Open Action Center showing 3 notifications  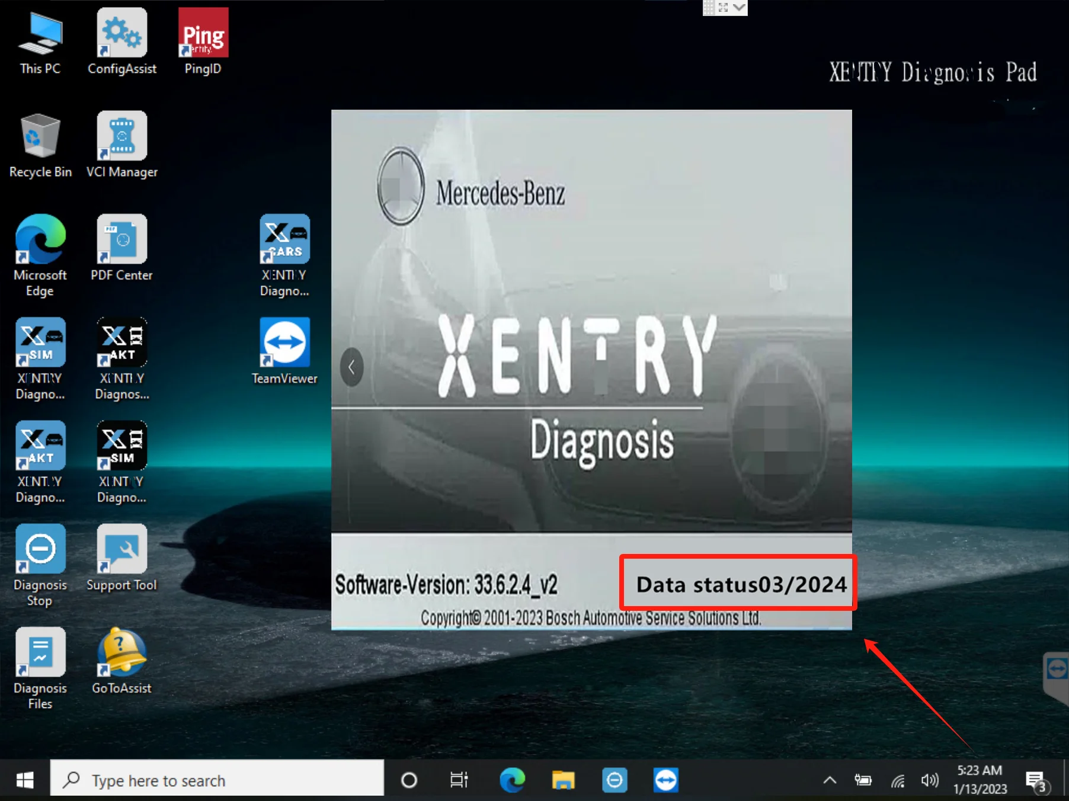pyautogui.click(x=1036, y=780)
